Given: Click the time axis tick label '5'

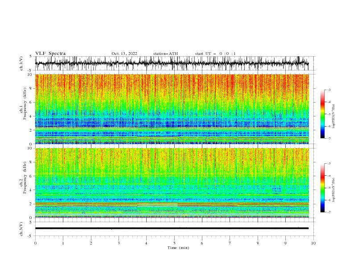Looking at the screenshot, I should (x=174, y=243).
